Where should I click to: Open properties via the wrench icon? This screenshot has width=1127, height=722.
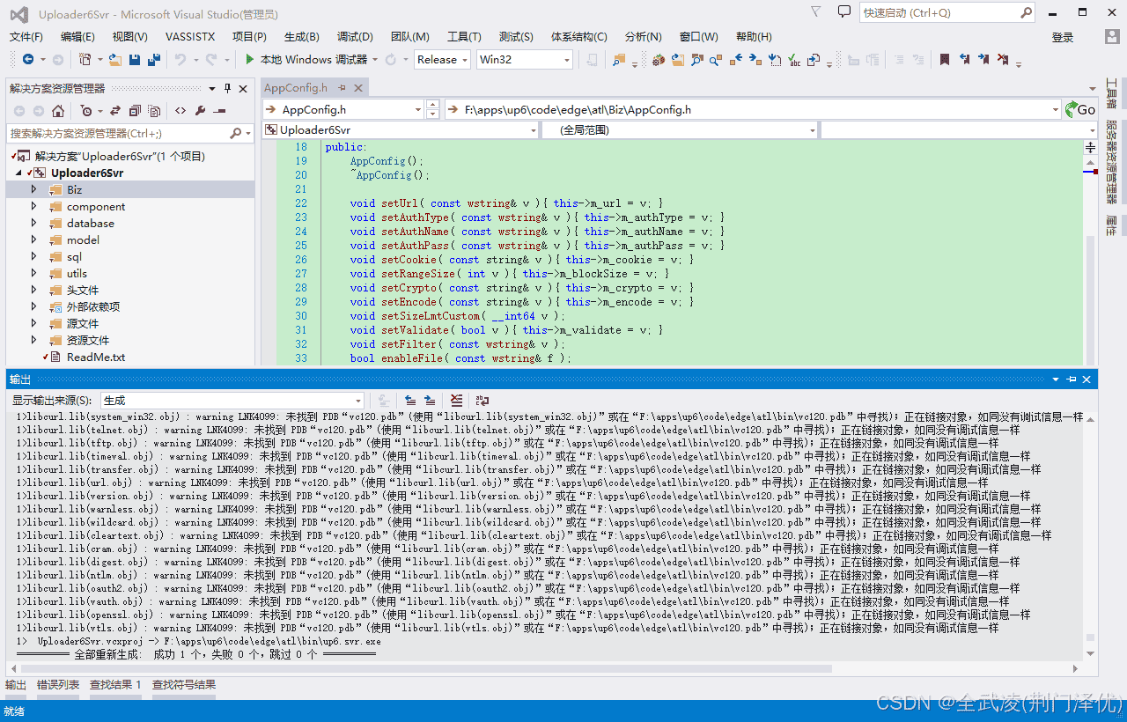pos(200,111)
